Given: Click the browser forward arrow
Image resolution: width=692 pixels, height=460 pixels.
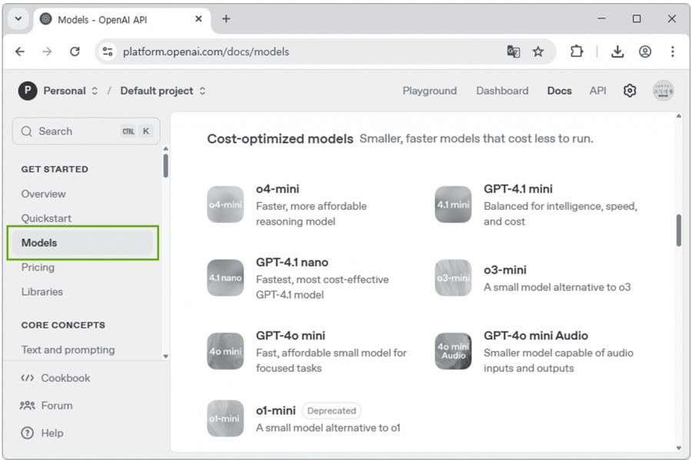Looking at the screenshot, I should tap(47, 51).
